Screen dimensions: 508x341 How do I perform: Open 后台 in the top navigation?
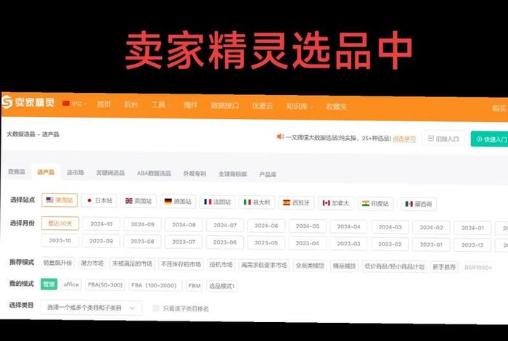(x=131, y=104)
